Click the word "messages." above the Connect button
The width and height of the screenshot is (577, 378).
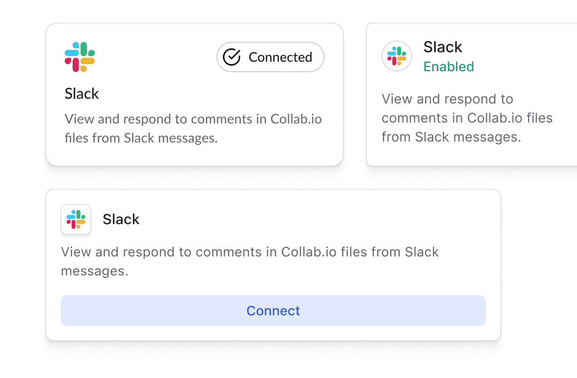click(x=95, y=271)
